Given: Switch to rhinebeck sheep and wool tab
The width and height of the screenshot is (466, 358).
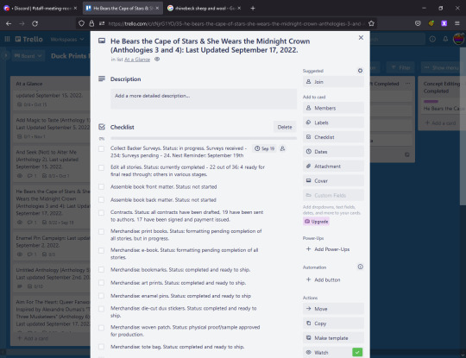Looking at the screenshot, I should (205, 9).
